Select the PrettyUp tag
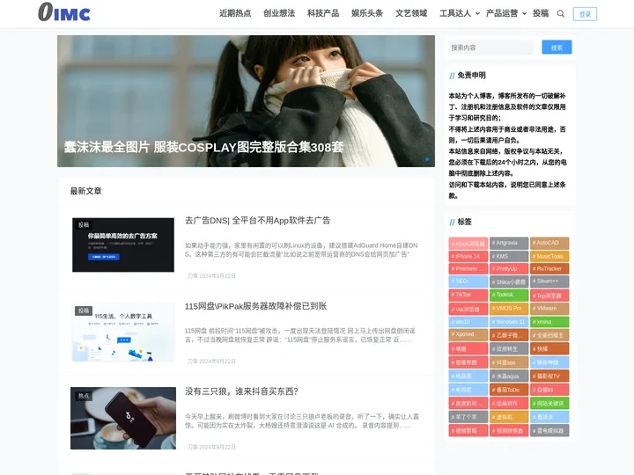This screenshot has width=634, height=475. click(509, 269)
